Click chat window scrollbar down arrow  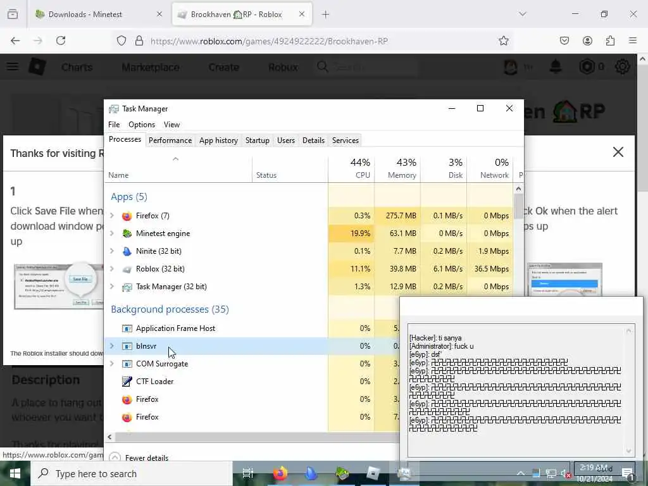tap(629, 451)
